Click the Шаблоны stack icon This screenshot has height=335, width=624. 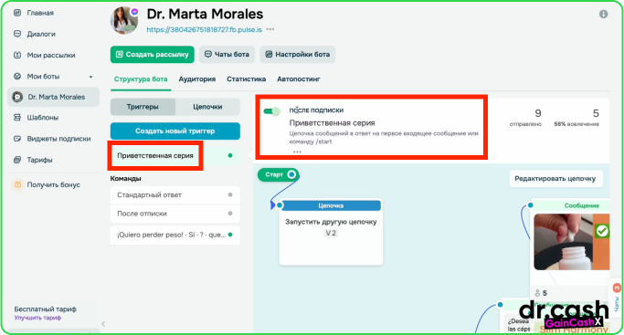pyautogui.click(x=17, y=118)
